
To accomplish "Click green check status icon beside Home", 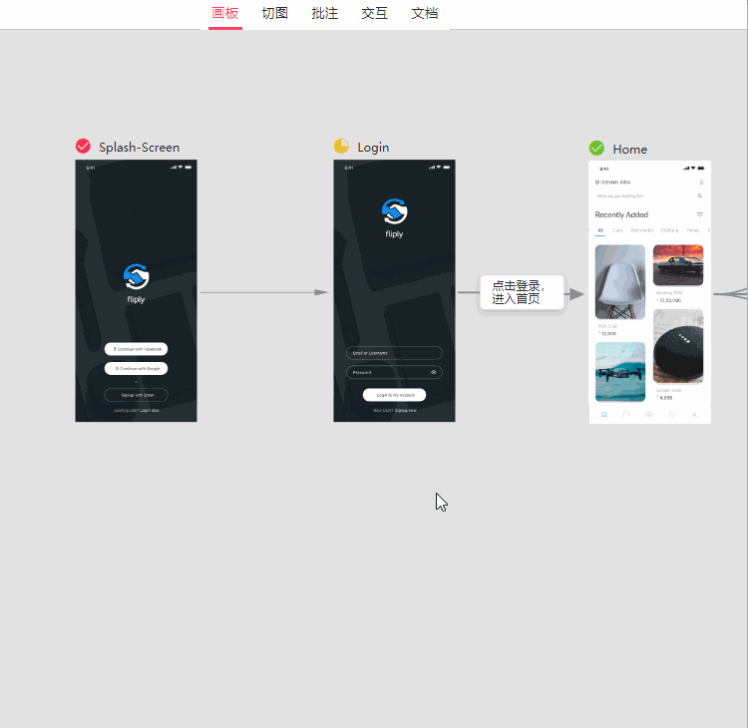I will pos(596,148).
